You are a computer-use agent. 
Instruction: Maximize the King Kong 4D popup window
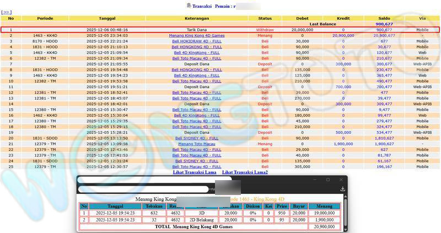click(327, 180)
